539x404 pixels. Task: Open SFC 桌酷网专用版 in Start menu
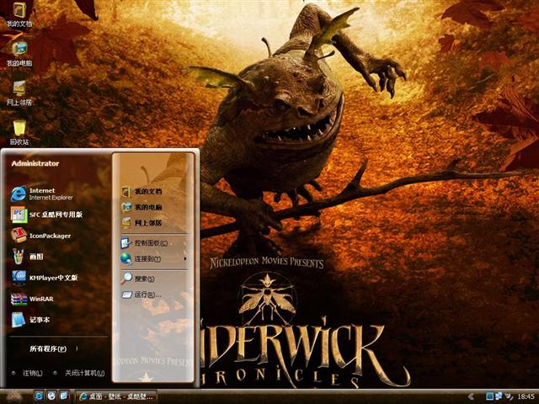pos(47,215)
